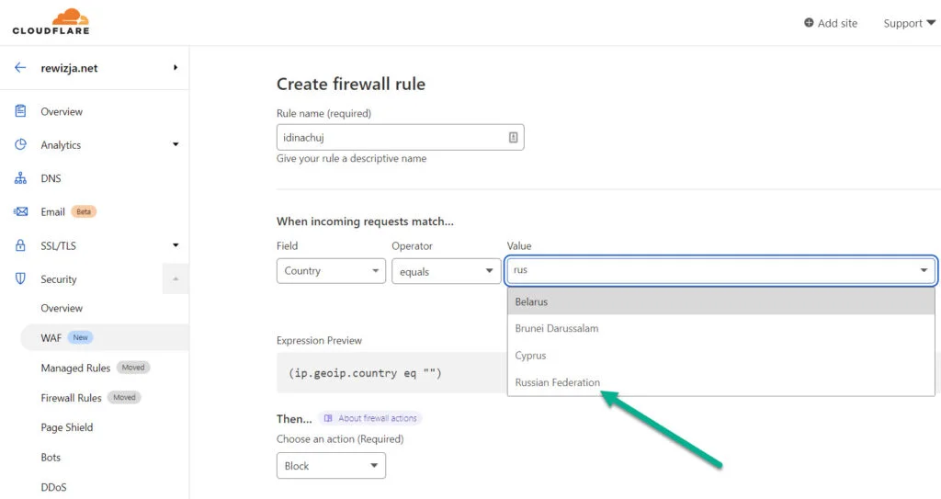Open the top-level Overview sidebar item
The image size is (941, 499).
pos(62,112)
